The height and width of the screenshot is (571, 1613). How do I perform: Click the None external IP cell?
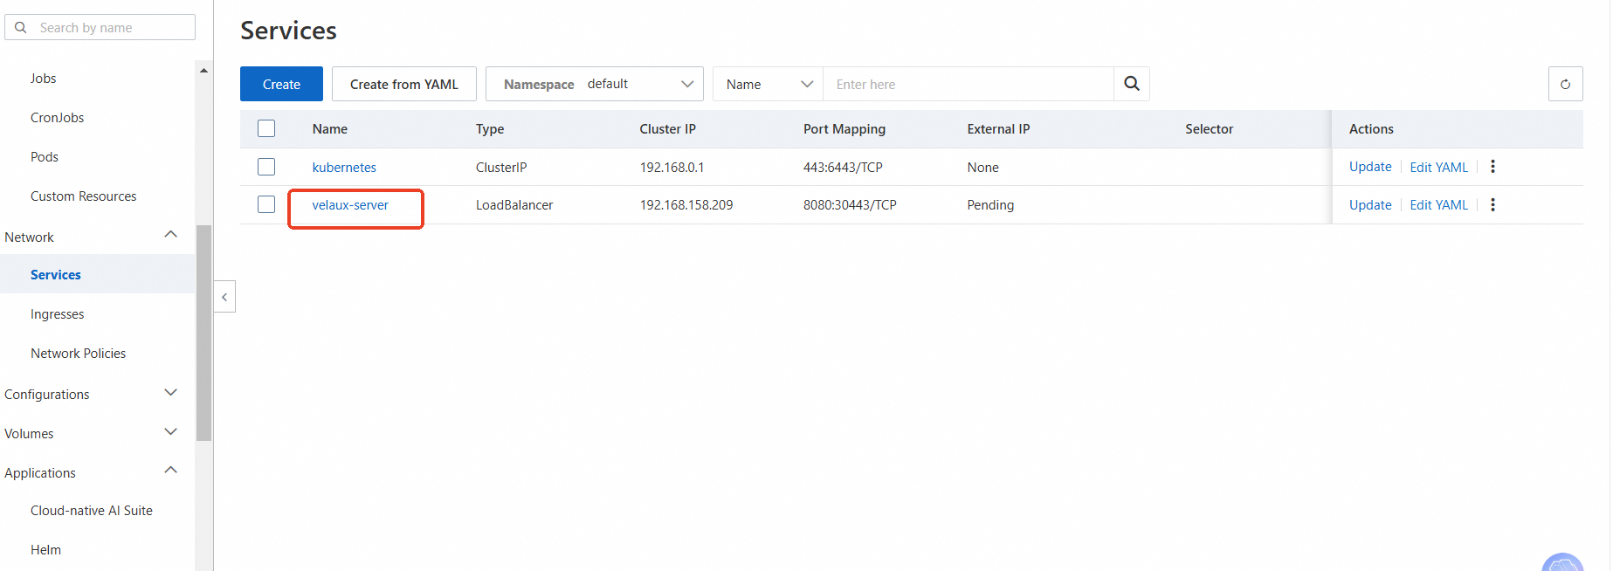pos(982,168)
